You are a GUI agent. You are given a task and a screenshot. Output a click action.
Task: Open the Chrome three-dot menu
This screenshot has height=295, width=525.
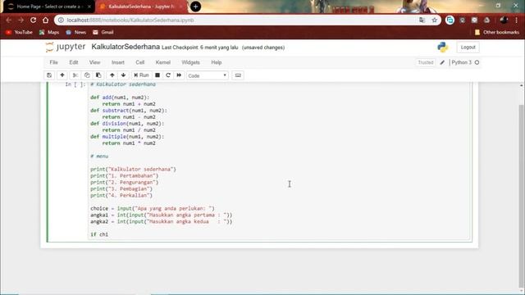517,20
